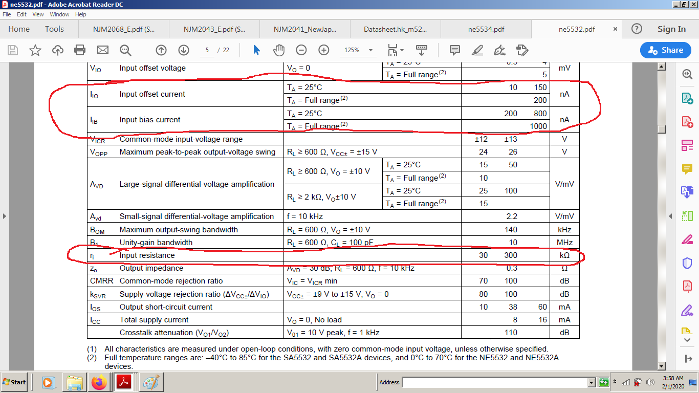The width and height of the screenshot is (699, 393).
Task: Open pink Redact tool in right pane
Action: (687, 239)
